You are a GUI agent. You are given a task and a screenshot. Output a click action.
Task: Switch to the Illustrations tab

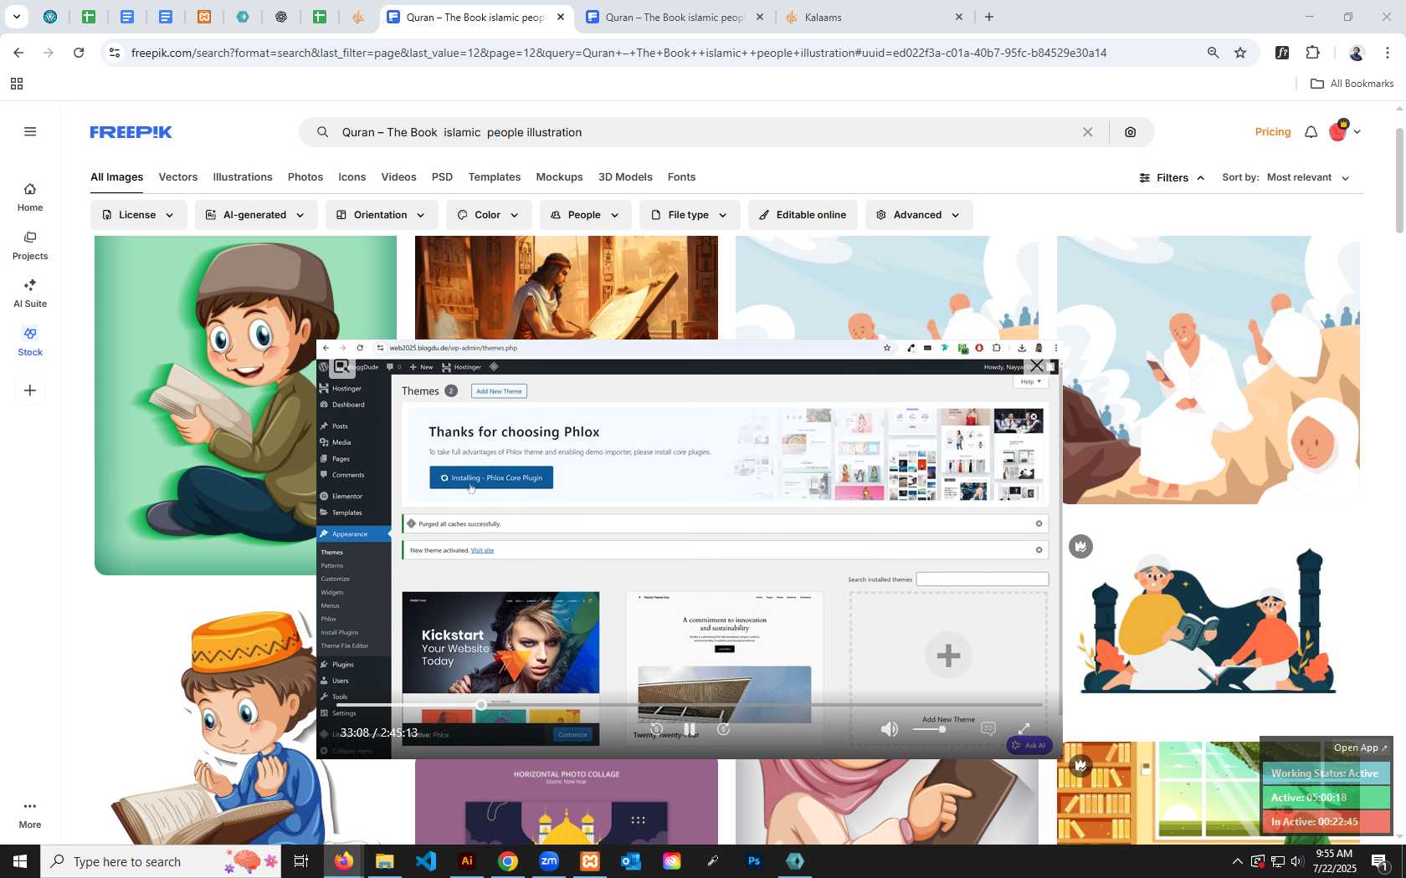[x=243, y=177]
